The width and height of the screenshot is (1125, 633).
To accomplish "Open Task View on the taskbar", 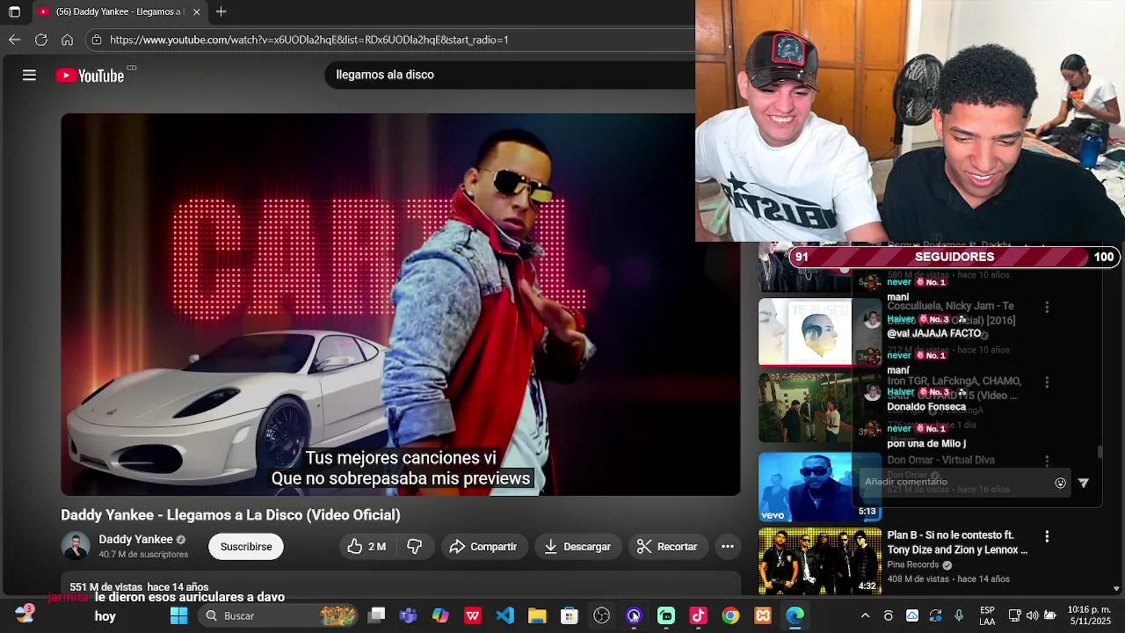I will (x=376, y=616).
